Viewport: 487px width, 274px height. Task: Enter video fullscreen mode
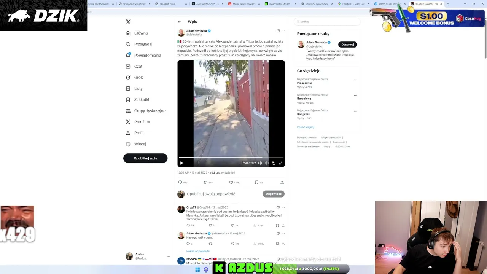tap(280, 163)
